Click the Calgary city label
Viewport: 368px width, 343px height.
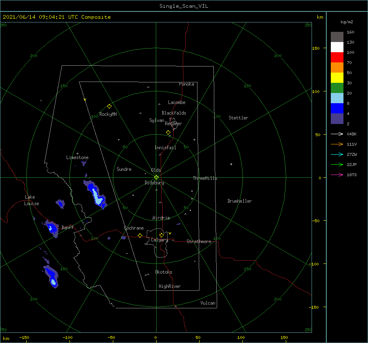coord(159,240)
